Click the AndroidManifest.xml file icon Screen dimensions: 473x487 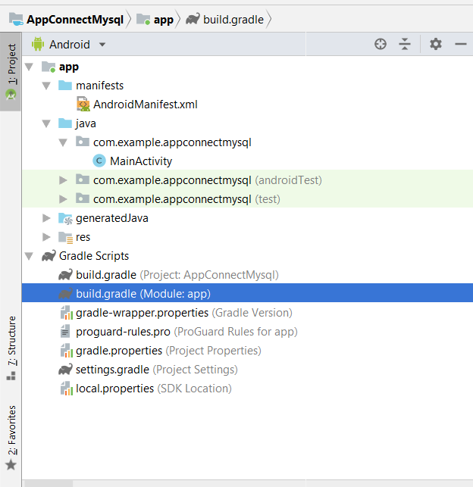[83, 105]
